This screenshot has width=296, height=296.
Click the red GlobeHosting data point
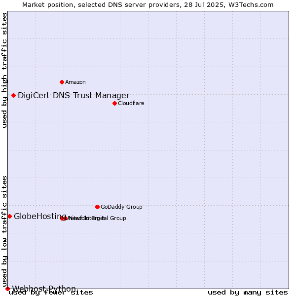coord(10,217)
